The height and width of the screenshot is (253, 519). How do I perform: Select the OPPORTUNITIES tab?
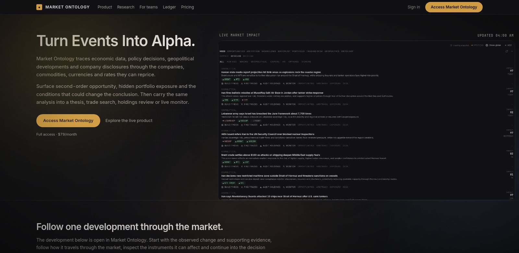click(236, 51)
